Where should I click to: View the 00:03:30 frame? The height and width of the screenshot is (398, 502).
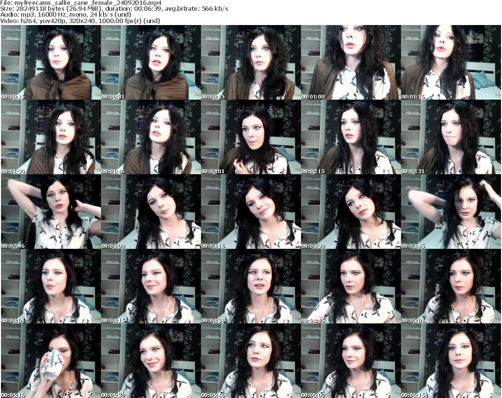(x=351, y=212)
